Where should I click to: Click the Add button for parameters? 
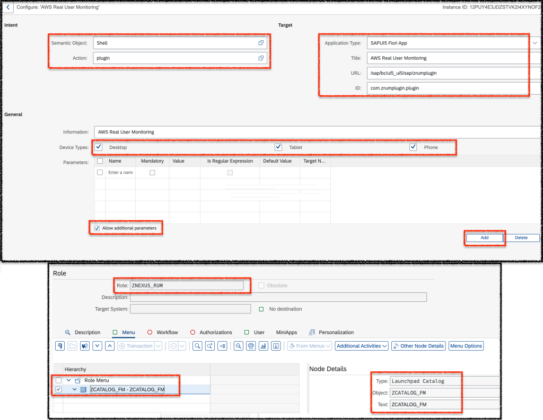pyautogui.click(x=484, y=238)
